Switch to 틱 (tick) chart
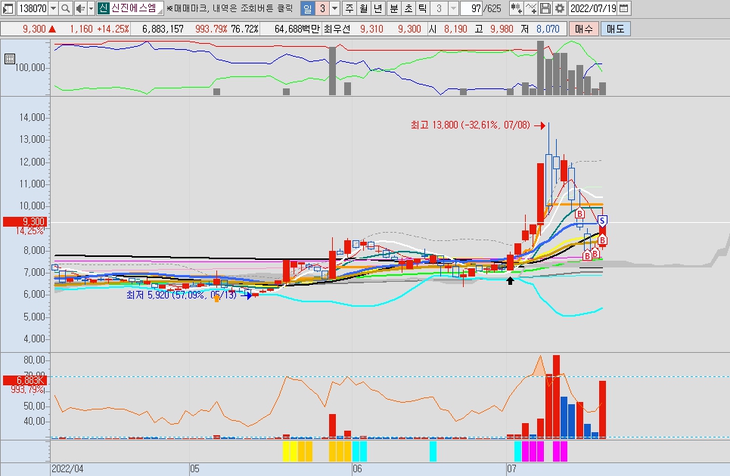Image resolution: width=730 pixels, height=476 pixels. (422, 8)
